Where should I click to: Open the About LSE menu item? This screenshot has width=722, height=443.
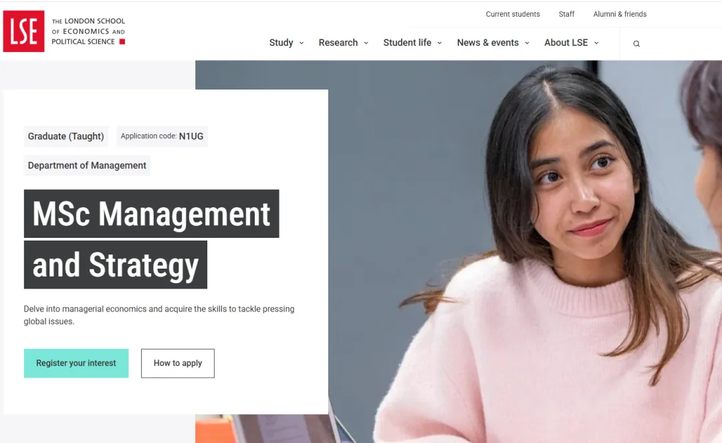pos(566,42)
